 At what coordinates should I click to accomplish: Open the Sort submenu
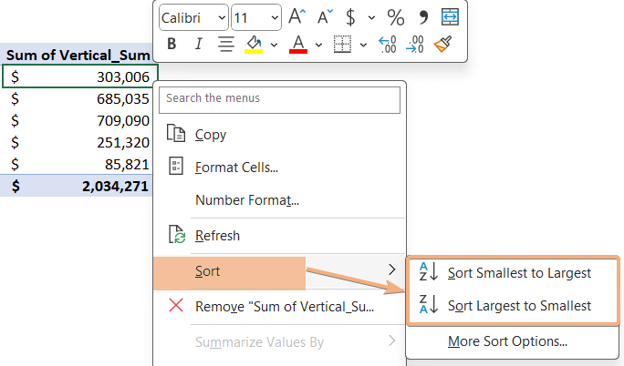tap(279, 271)
